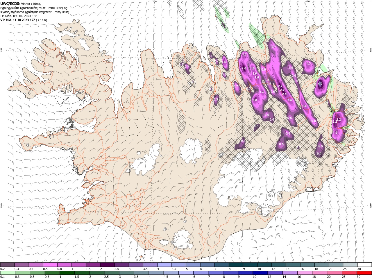This screenshot has width=372, height=279.
Task: Click the blue rain-legend swatch labeled 8
Action: click(x=231, y=273)
